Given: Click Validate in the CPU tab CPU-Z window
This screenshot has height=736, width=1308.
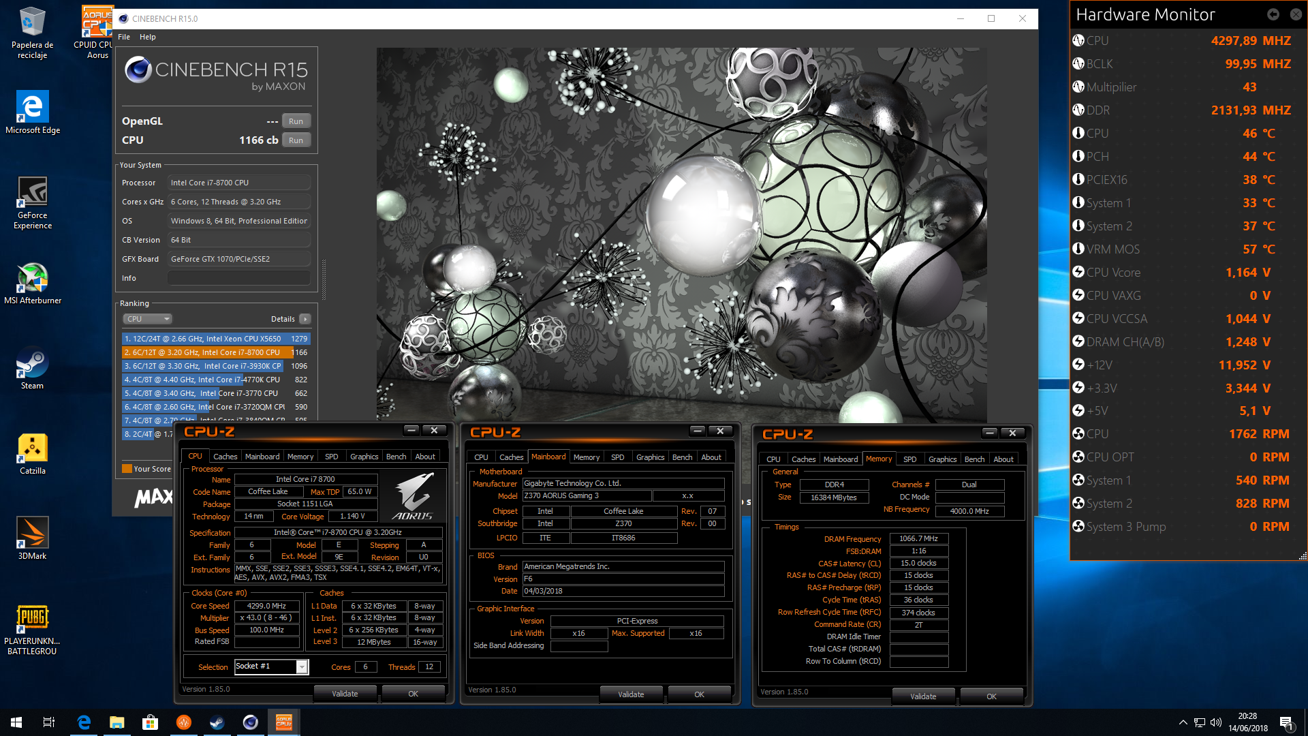Looking at the screenshot, I should (x=345, y=694).
